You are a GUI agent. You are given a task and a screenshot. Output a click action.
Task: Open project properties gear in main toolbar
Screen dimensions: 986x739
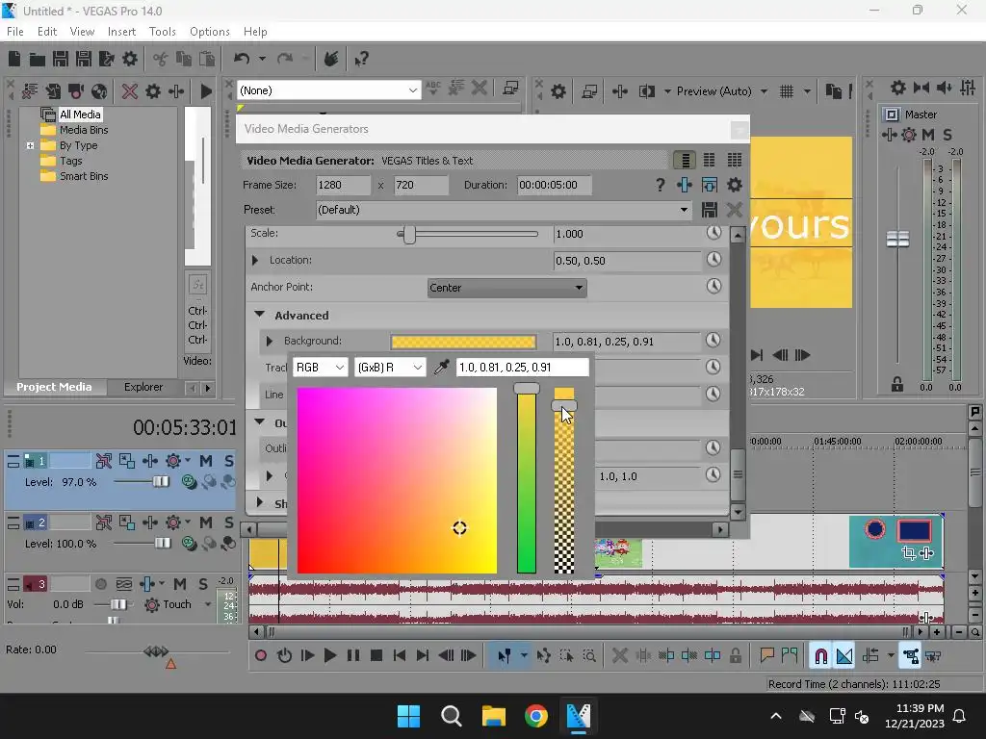[x=130, y=59]
